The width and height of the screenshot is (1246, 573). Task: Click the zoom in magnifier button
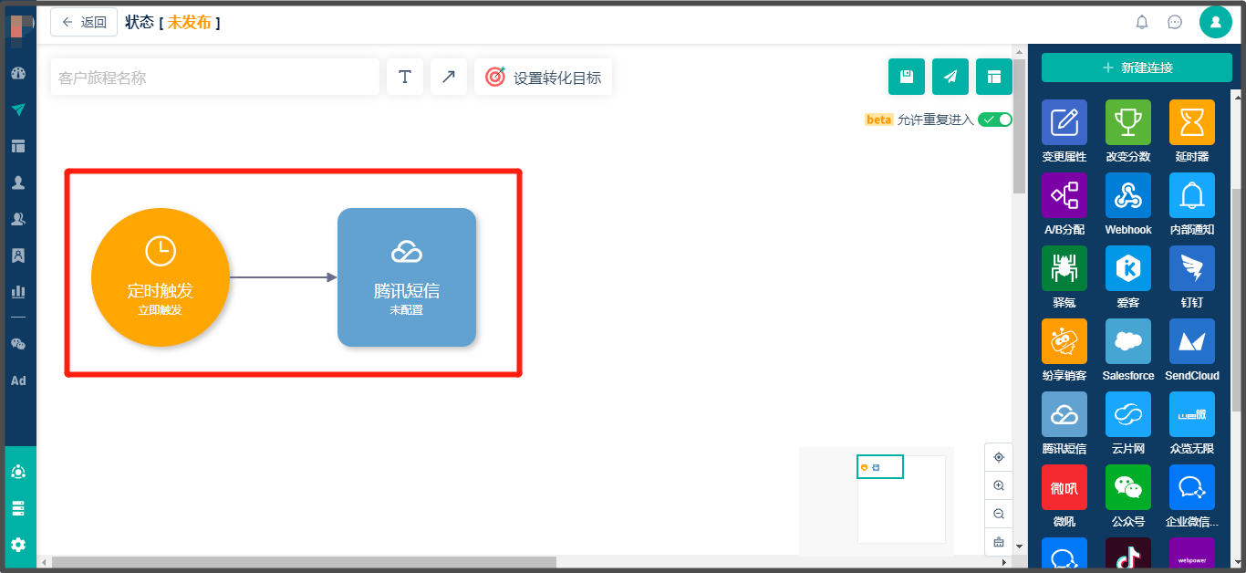point(999,485)
